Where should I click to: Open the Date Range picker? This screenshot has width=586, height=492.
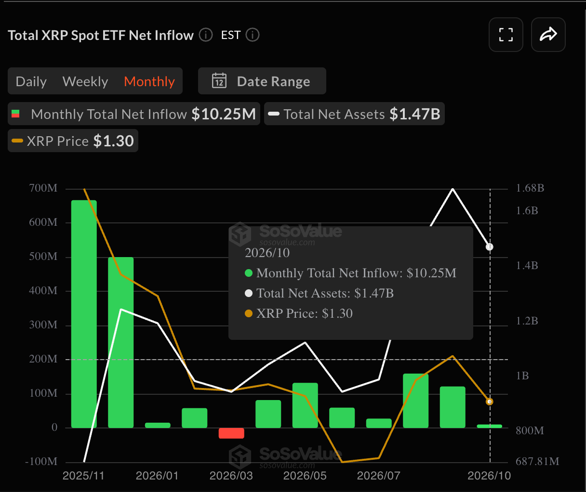click(x=262, y=81)
